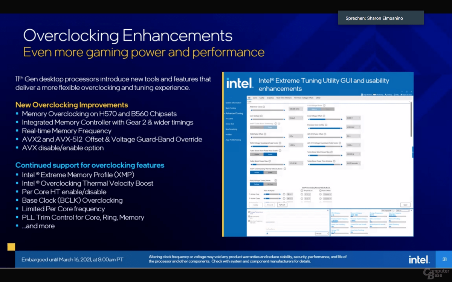Switch to the Cache tab
Screen dimensions: 452x282
pyautogui.click(x=262, y=98)
